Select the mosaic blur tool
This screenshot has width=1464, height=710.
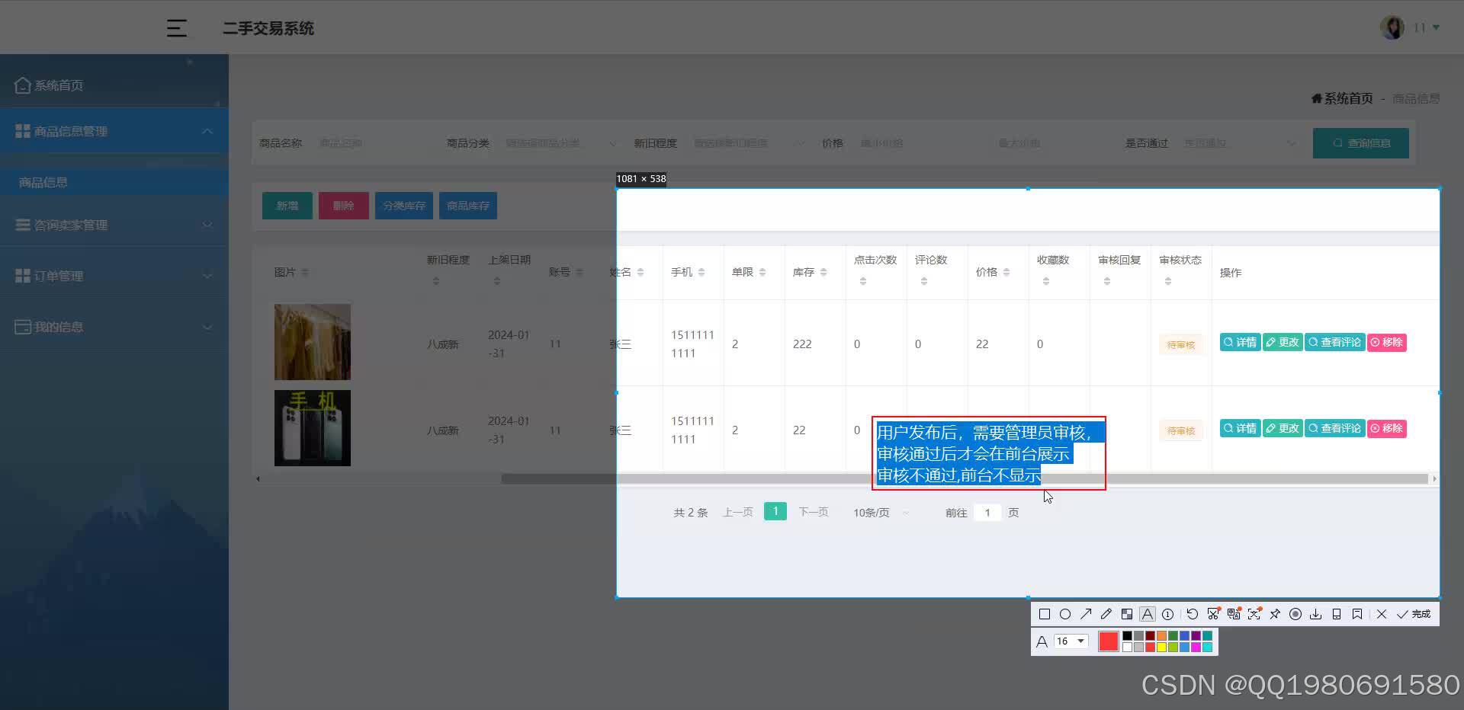(1127, 614)
